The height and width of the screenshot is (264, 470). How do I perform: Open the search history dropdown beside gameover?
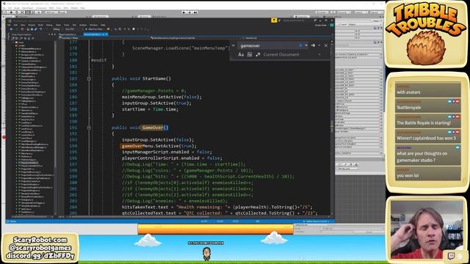click(x=306, y=45)
